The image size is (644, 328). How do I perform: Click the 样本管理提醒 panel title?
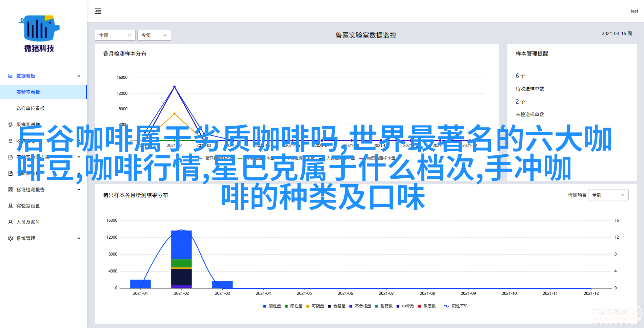click(x=532, y=53)
